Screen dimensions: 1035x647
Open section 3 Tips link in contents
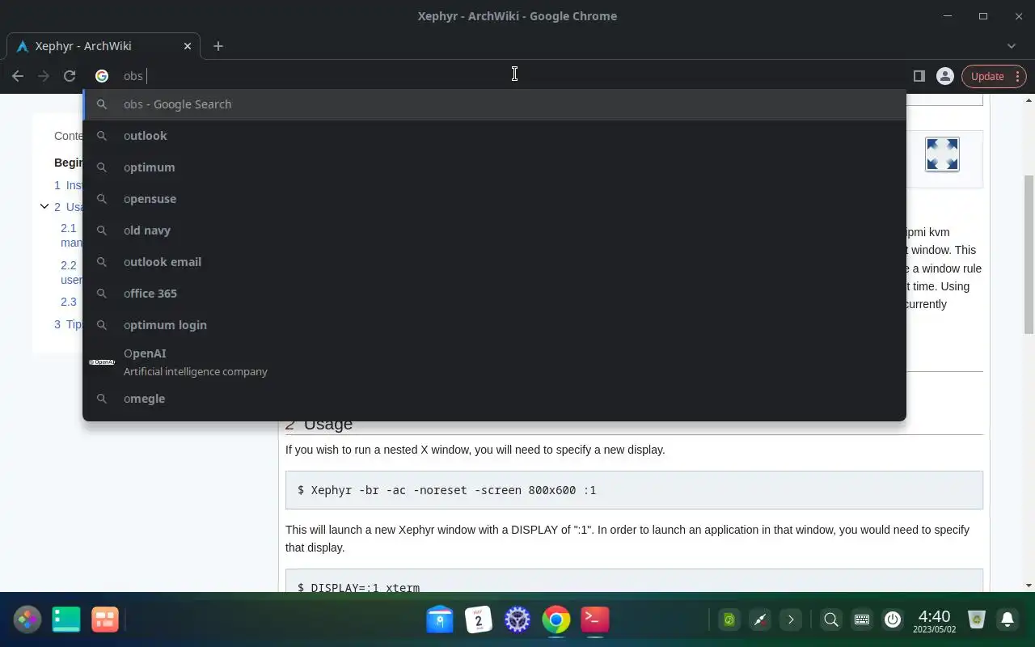point(68,324)
